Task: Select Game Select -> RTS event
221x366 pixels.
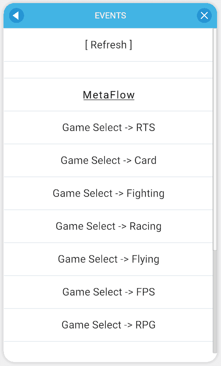Action: [x=108, y=128]
